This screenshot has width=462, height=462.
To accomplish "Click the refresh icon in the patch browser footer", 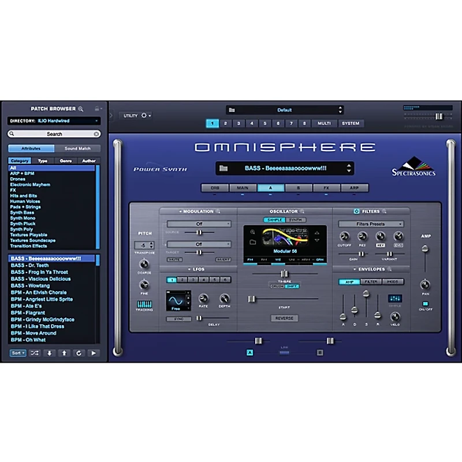I will [x=79, y=353].
